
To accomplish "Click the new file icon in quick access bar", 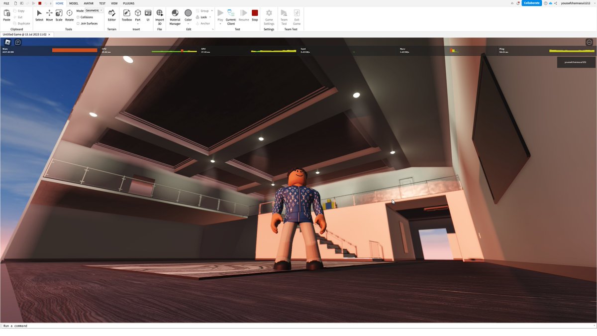I will click(16, 3).
